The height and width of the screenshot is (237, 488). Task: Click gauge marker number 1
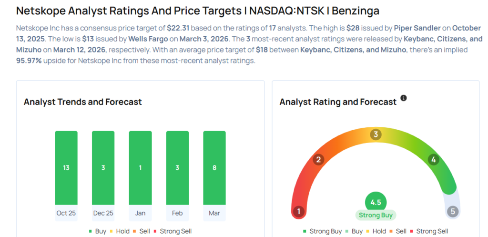pyautogui.click(x=299, y=211)
